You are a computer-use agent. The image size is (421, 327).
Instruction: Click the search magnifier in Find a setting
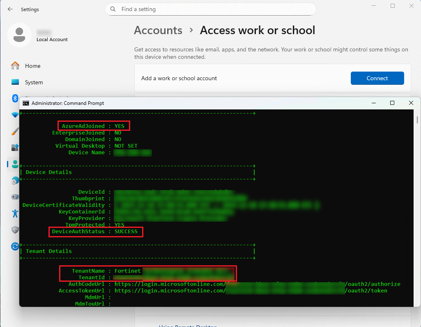[113, 9]
